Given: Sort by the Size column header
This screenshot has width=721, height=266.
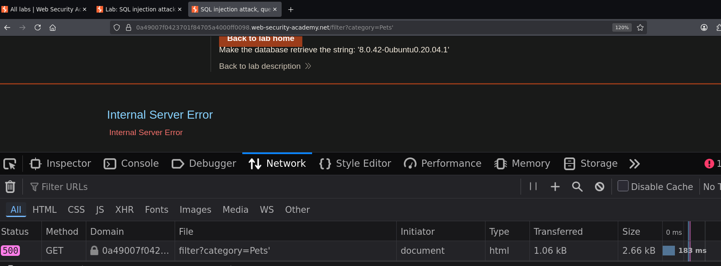Looking at the screenshot, I should tap(640, 231).
